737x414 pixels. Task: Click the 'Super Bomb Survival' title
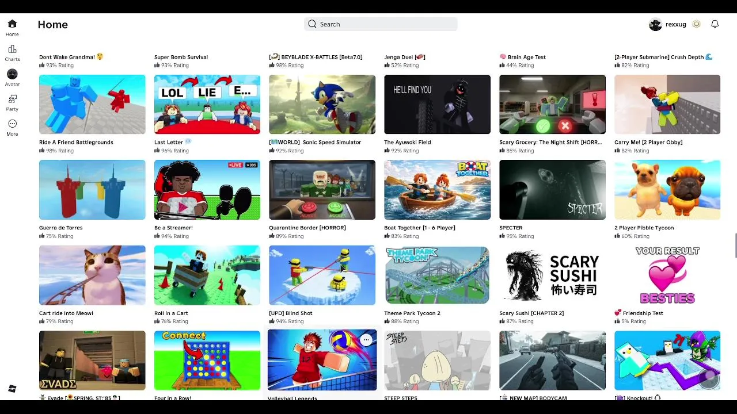click(181, 57)
